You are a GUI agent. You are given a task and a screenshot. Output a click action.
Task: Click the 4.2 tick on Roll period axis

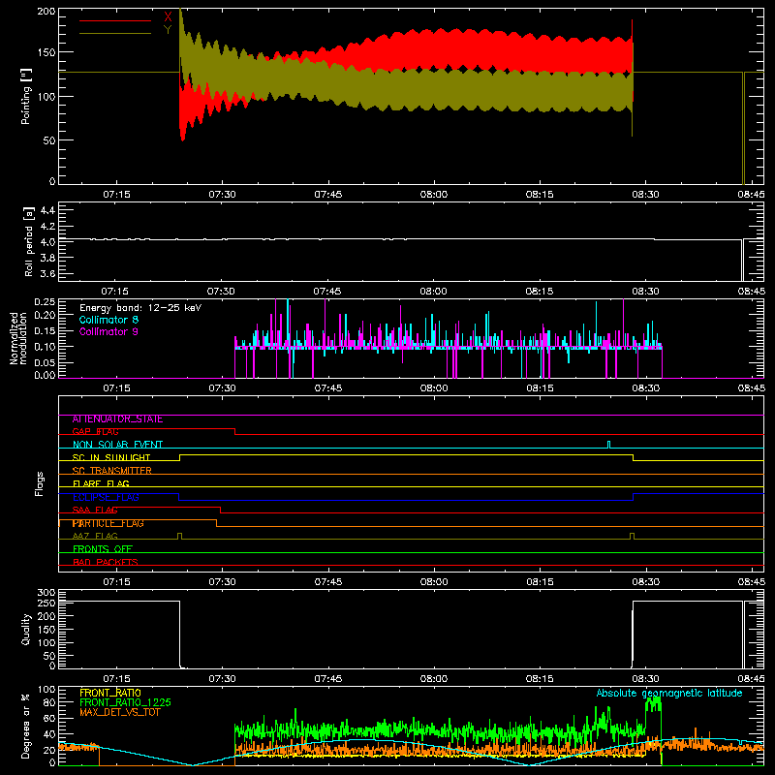tap(47, 227)
